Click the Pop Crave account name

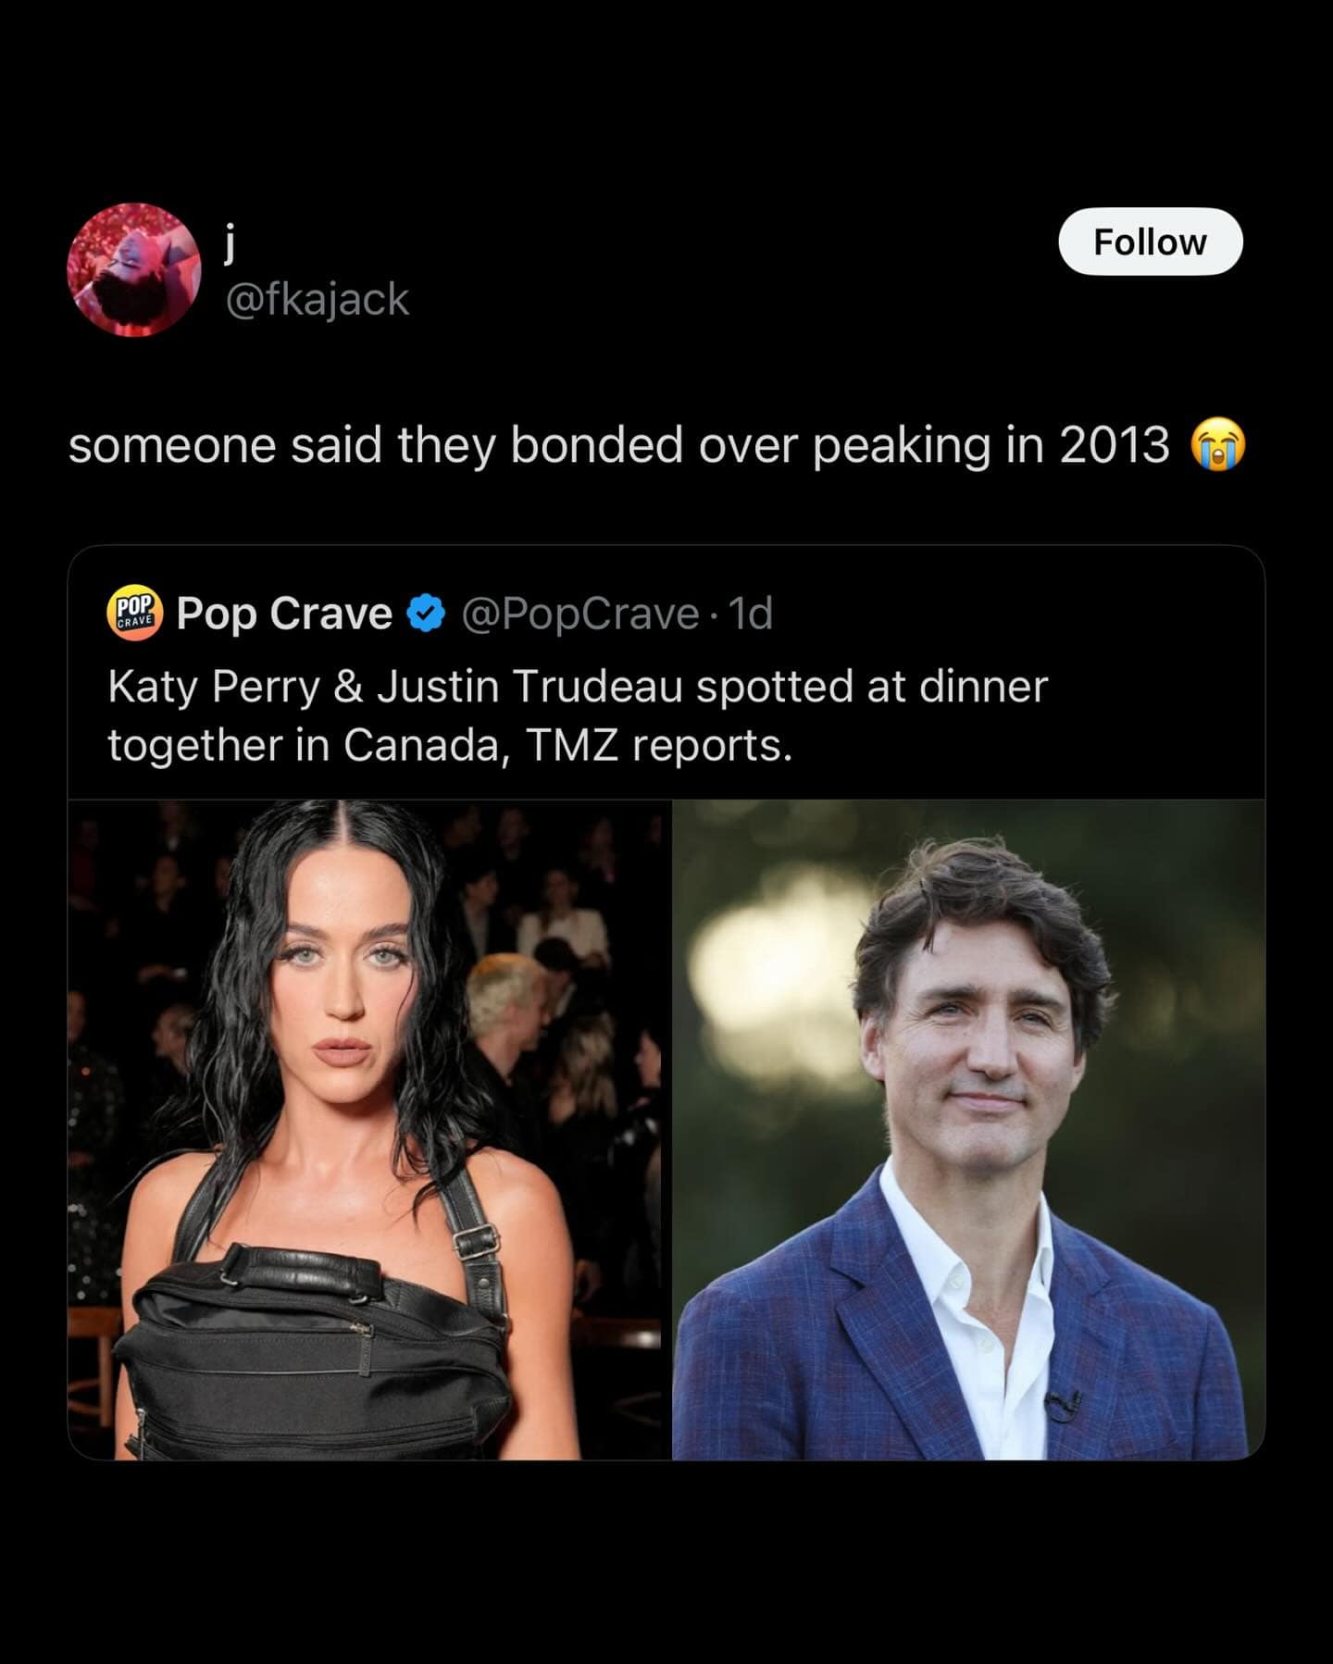point(283,614)
